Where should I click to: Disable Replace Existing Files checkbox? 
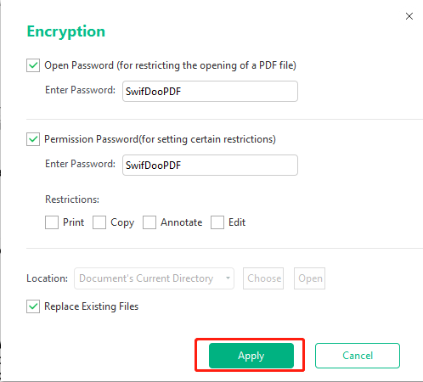click(33, 306)
